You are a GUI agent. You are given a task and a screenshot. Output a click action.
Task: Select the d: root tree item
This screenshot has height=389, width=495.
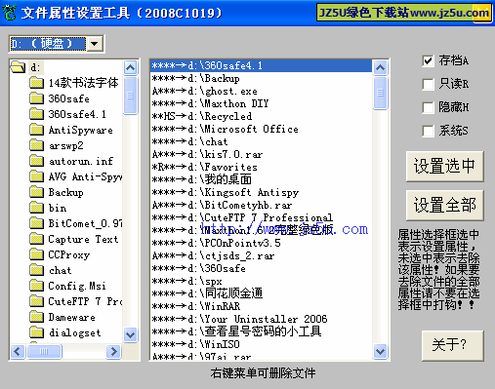[x=36, y=67]
